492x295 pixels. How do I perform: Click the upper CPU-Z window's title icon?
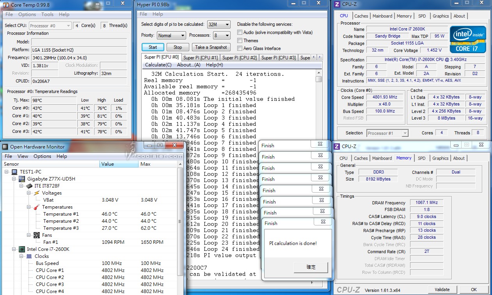point(337,4)
